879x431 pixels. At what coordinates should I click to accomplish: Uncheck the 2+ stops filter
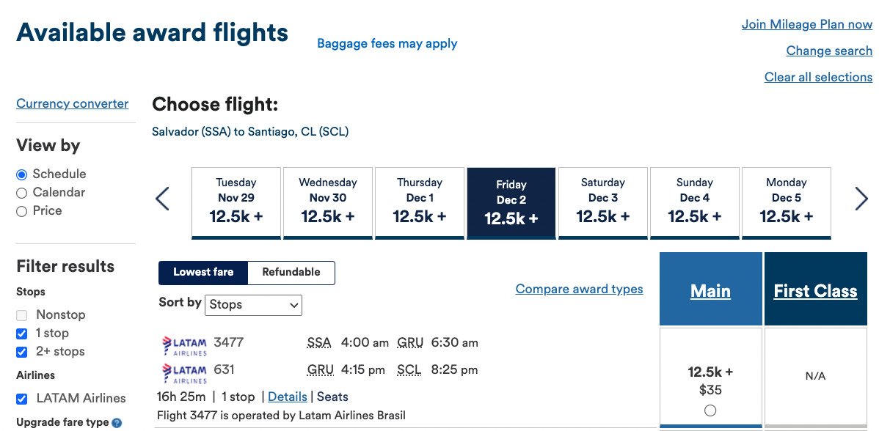[21, 352]
